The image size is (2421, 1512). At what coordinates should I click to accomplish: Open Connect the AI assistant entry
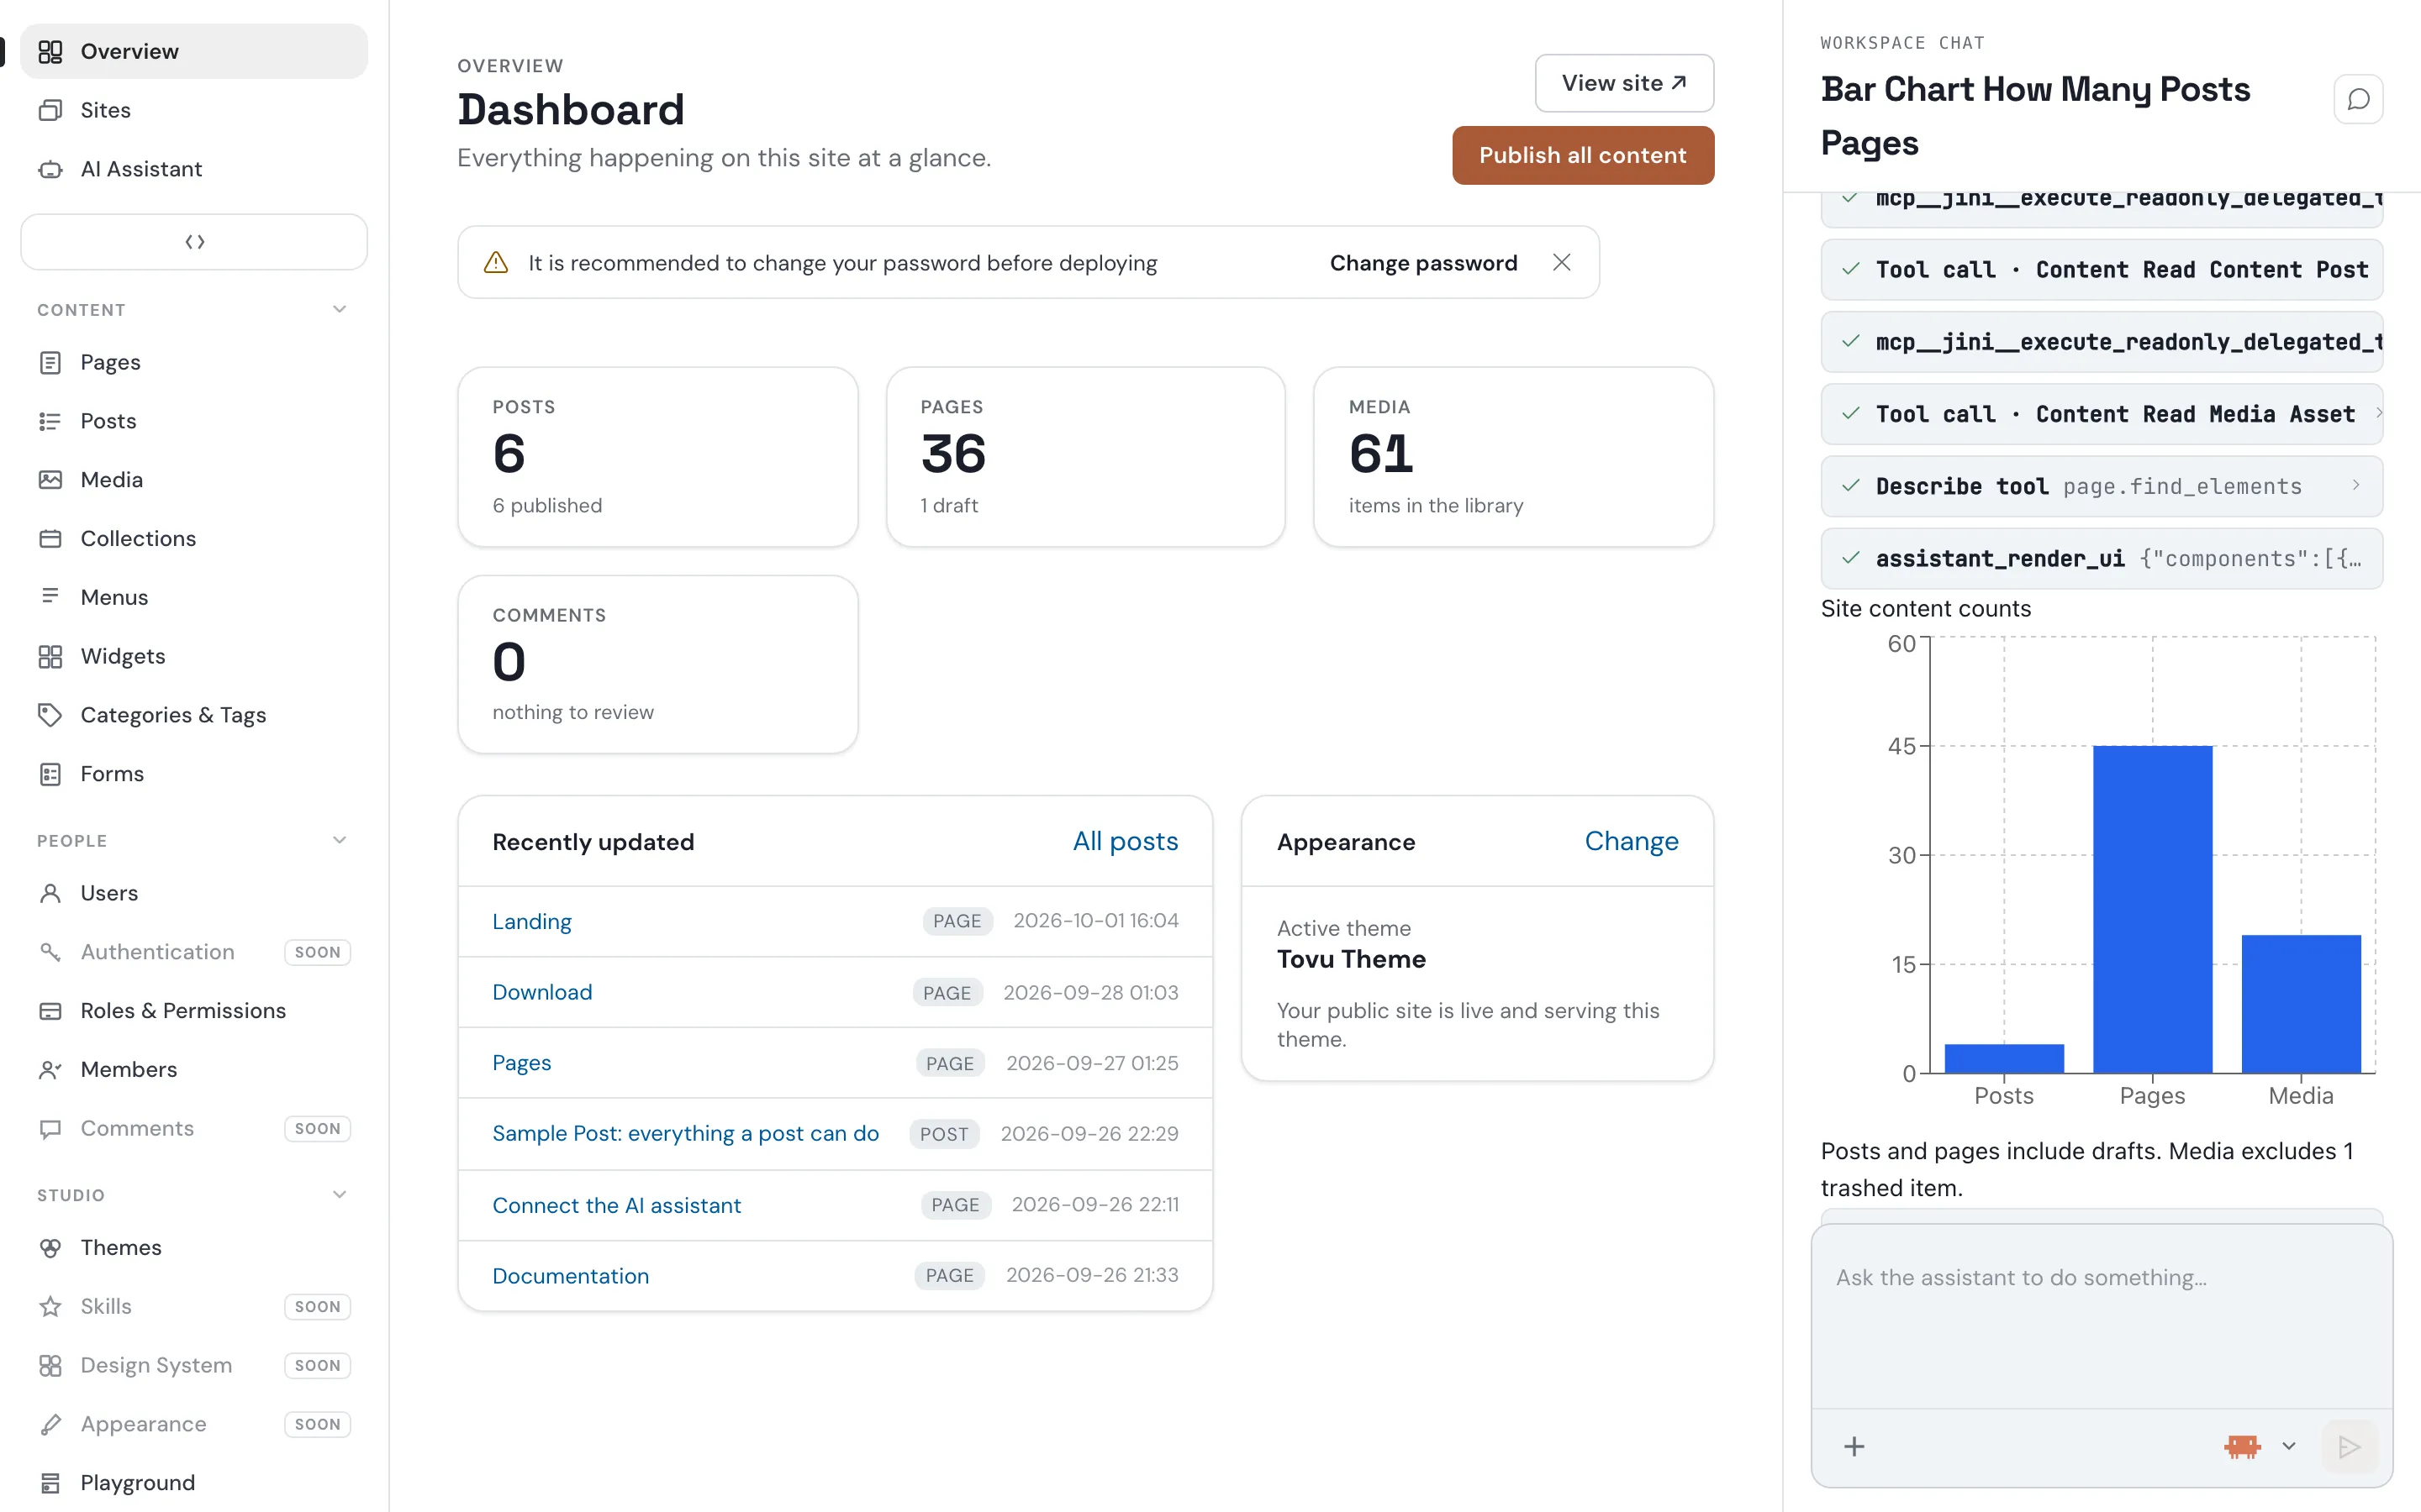point(616,1205)
